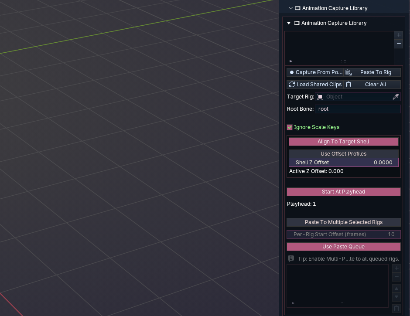Click the info icon next to the Multi-Paste tip
This screenshot has width=410, height=316.
pyautogui.click(x=290, y=258)
